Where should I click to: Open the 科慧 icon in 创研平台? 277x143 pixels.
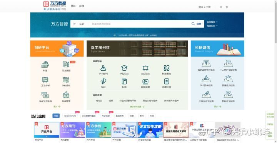tap(45, 65)
